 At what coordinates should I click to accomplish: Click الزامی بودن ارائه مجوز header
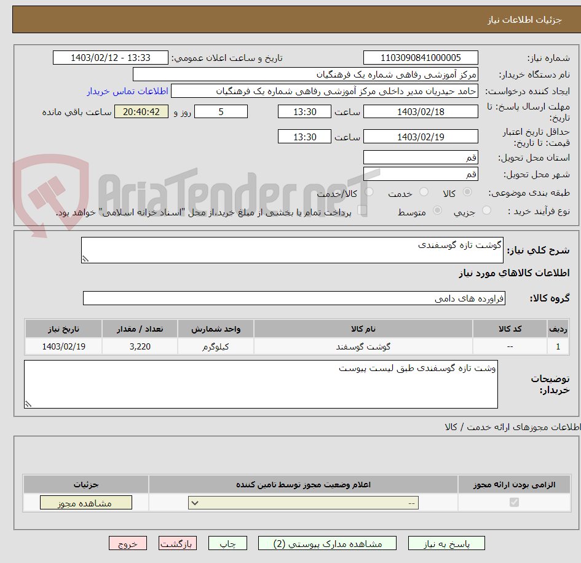click(515, 484)
